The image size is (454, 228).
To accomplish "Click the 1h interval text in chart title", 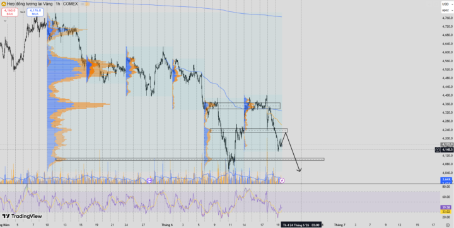I will (x=58, y=4).
